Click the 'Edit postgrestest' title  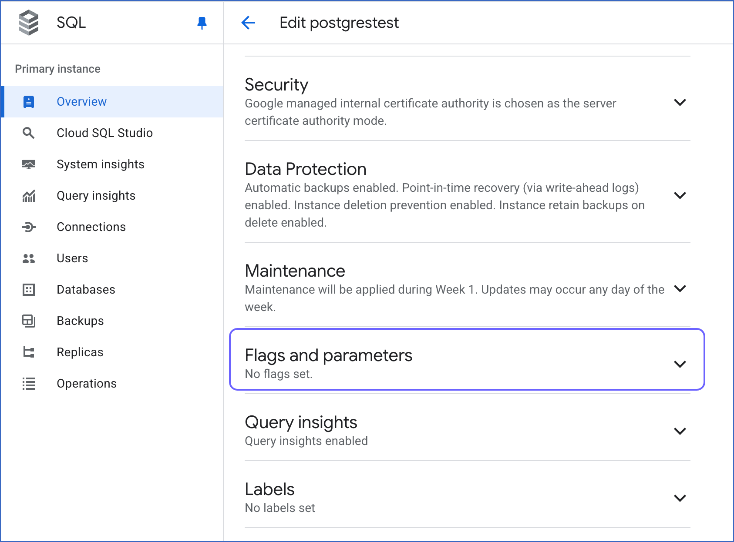tap(339, 23)
